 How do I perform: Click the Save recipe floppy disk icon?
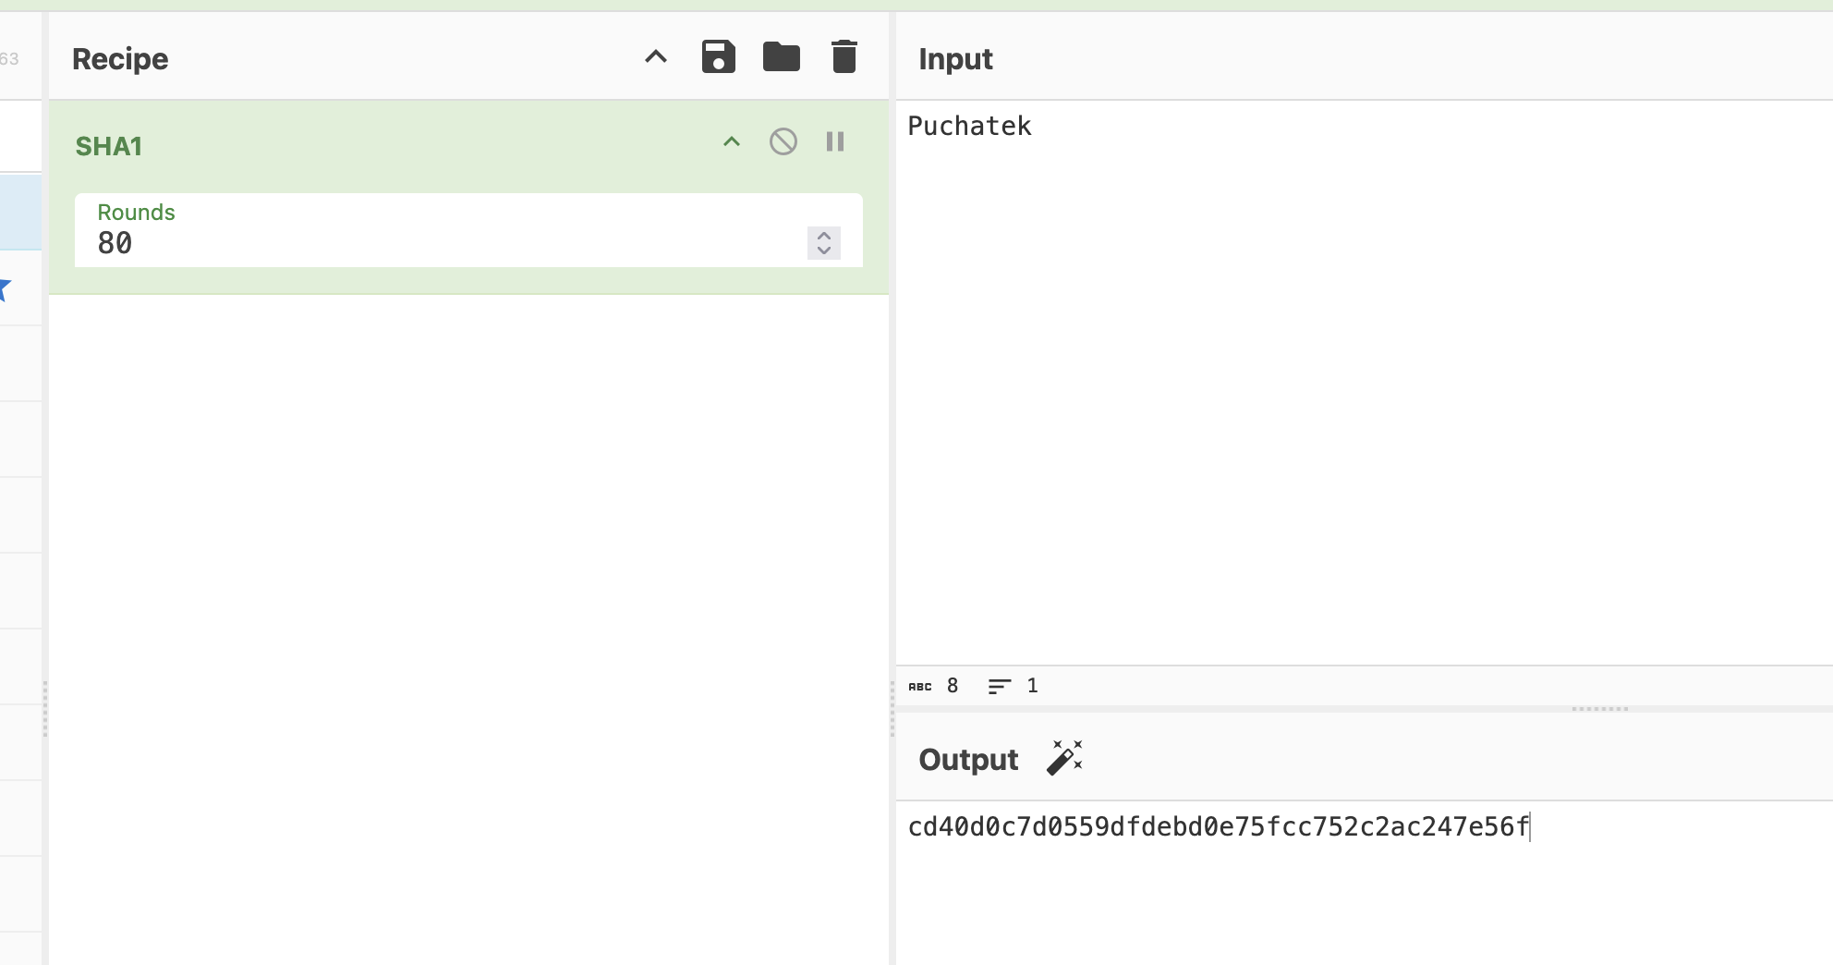(x=718, y=57)
